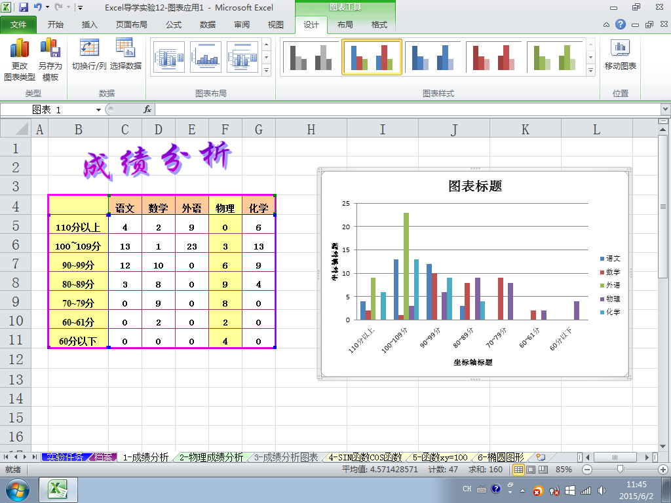The width and height of the screenshot is (671, 503).
Task: Choose the red monochrome chart style
Action: pyautogui.click(x=494, y=58)
